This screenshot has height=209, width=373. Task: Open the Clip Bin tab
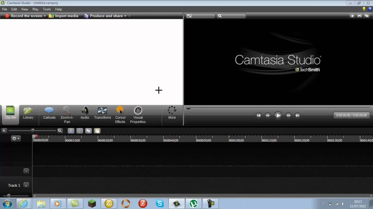(10, 113)
